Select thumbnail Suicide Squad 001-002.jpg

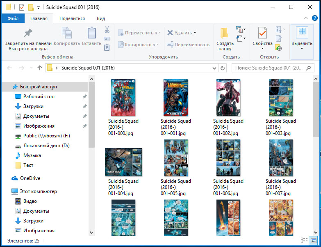click(228, 98)
